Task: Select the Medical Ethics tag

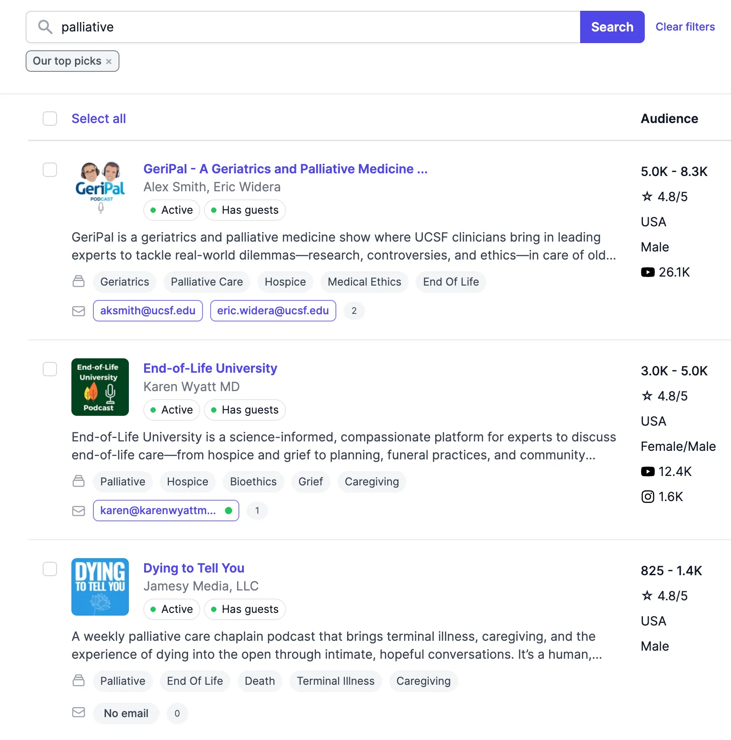Action: pyautogui.click(x=365, y=282)
